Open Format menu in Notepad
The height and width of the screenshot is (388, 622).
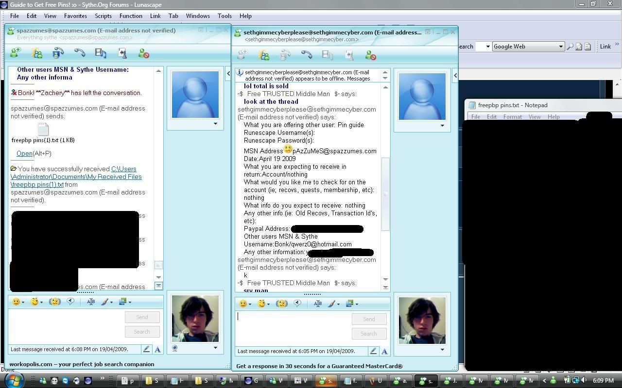[512, 116]
